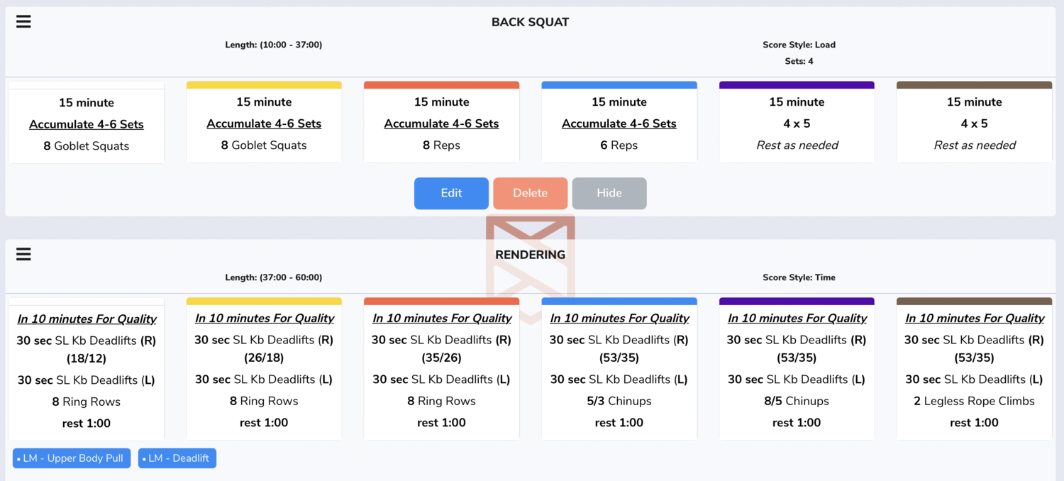The image size is (1064, 481).
Task: Click 8/5 Chinups text
Action: click(x=797, y=401)
